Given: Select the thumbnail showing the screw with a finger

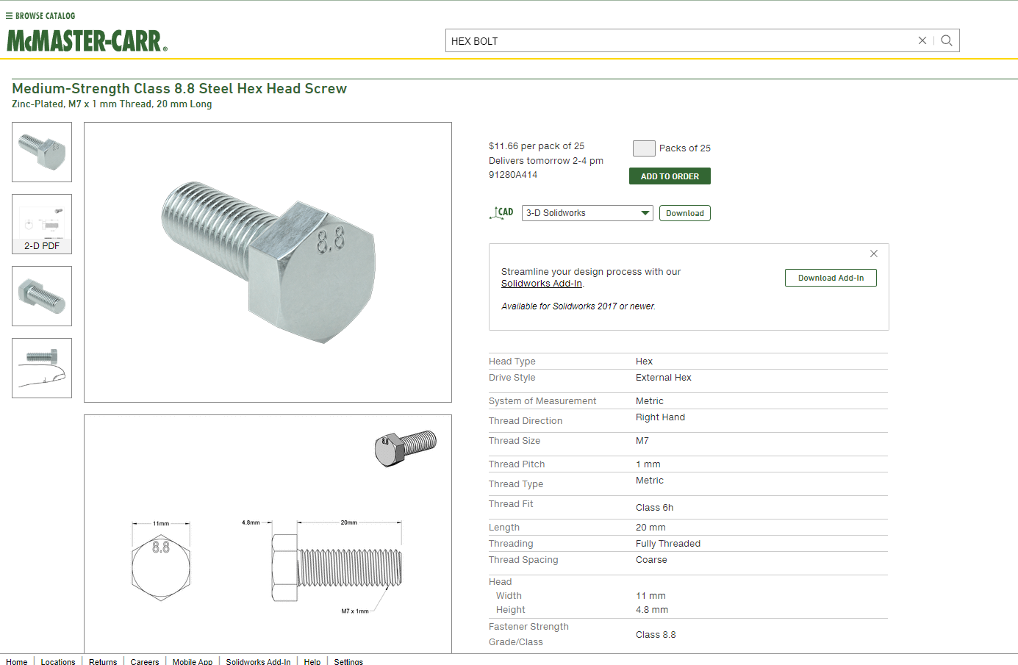Looking at the screenshot, I should coord(42,368).
